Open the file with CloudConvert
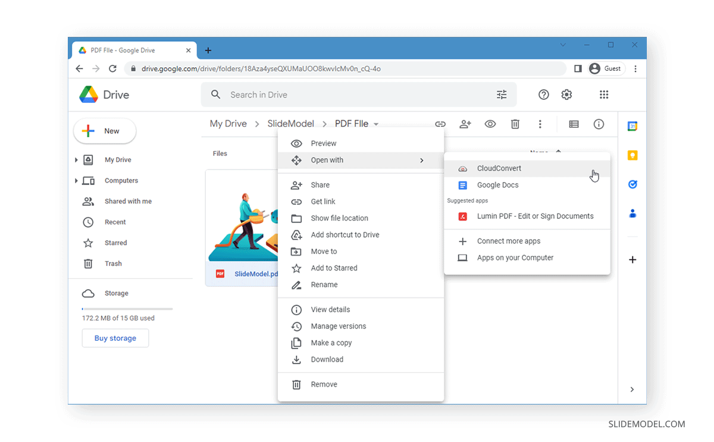This screenshot has height=442, width=714. [x=527, y=168]
